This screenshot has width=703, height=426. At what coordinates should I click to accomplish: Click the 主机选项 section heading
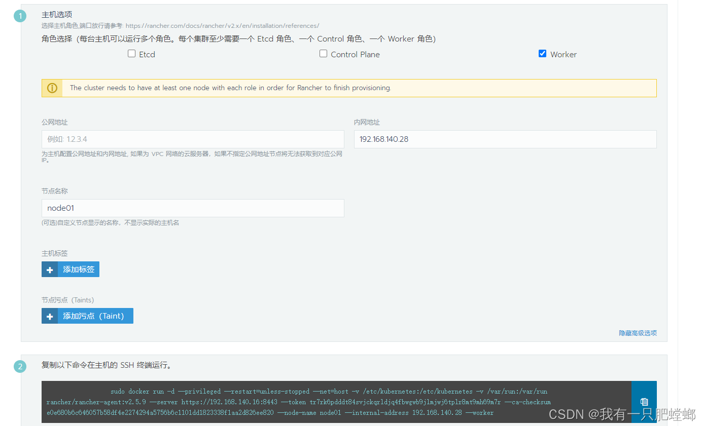coord(57,15)
